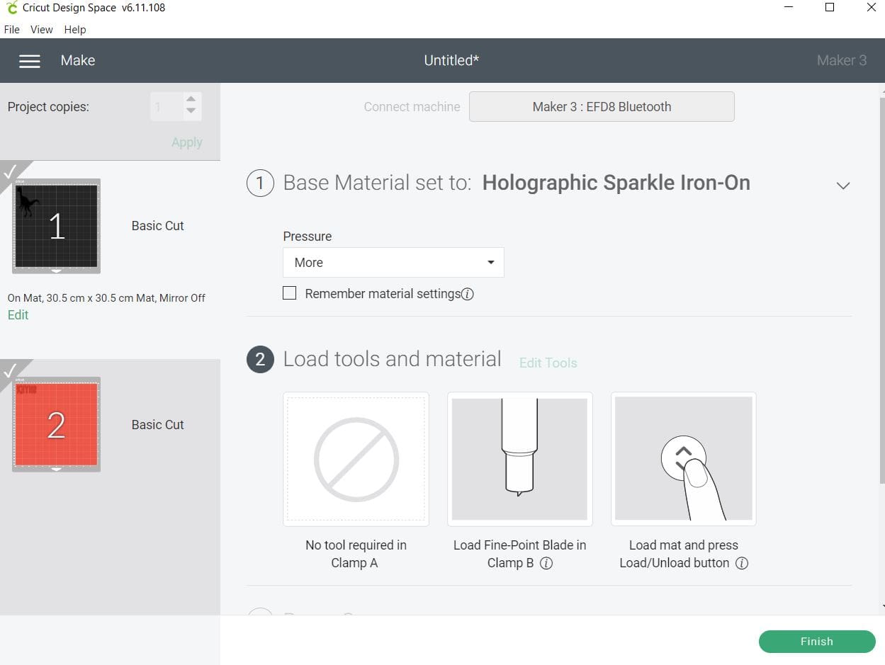
Task: Click No tool required in Clamp A text
Action: click(356, 554)
